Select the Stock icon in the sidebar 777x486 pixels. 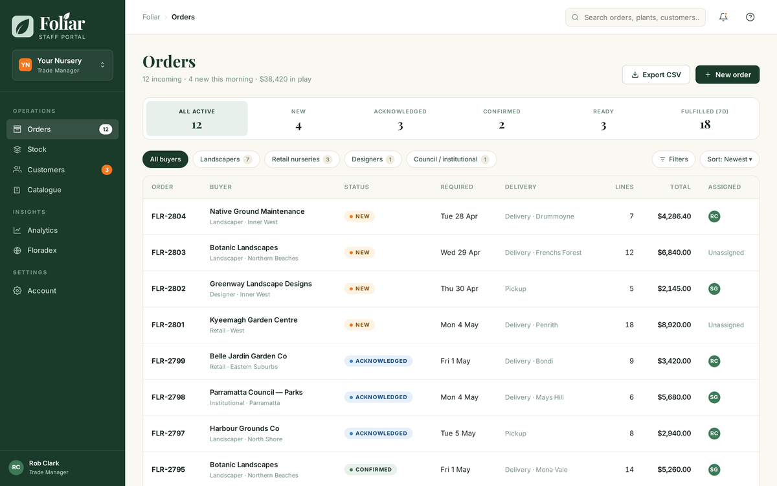coord(17,149)
